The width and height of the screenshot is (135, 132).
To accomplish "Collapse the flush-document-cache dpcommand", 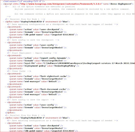I will tap(5, 87).
